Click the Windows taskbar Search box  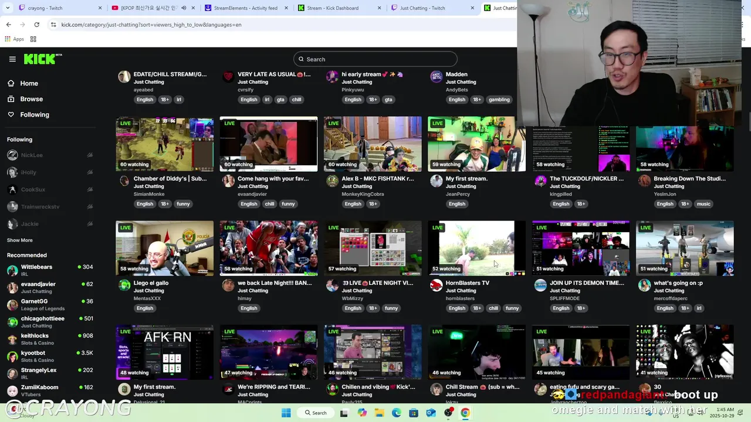point(316,413)
